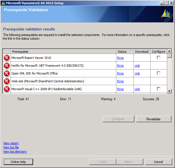Click error icon for Microsoft Report Viewer 2010
The image size is (175, 168).
pyautogui.click(x=7, y=58)
